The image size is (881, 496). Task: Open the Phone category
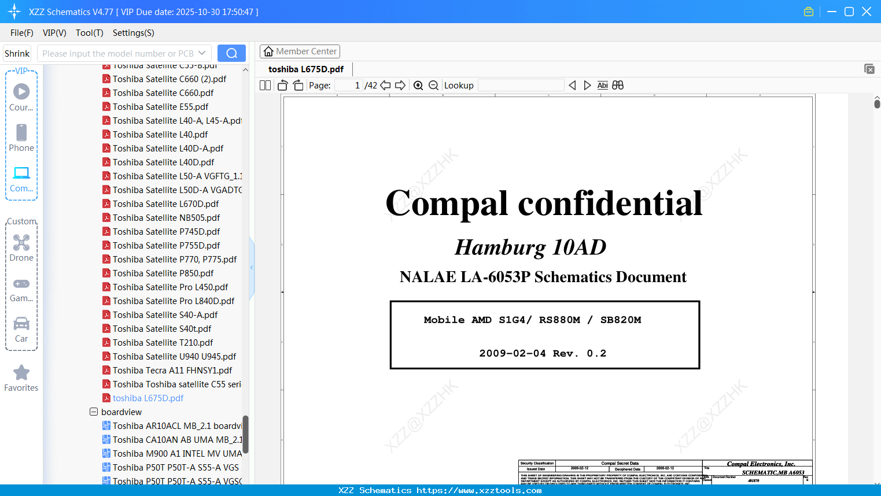21,138
